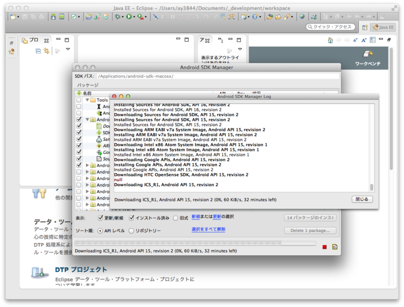Click the 更新 link
This screenshot has width=404, height=307.
click(x=217, y=216)
